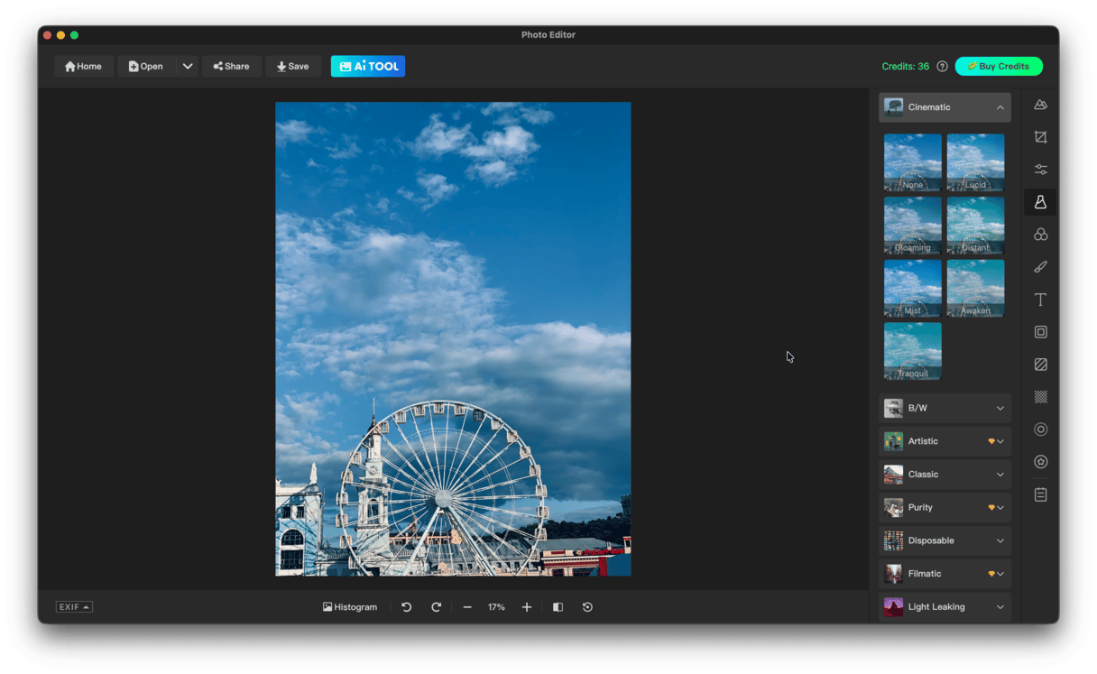Toggle the EXIF info panel

click(74, 607)
